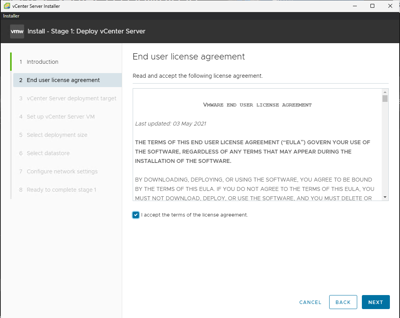Go to the Introduction step

[42, 62]
